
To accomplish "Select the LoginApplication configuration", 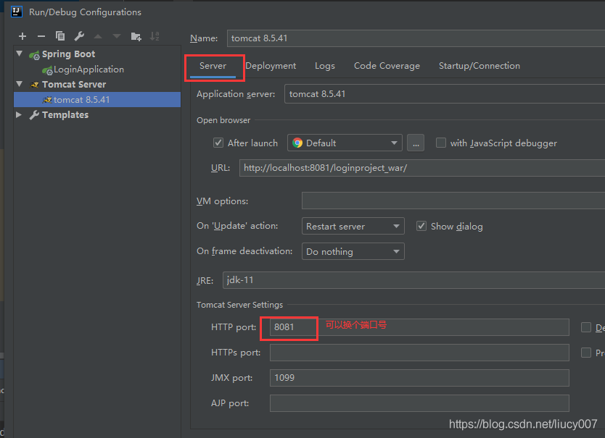I will (89, 70).
